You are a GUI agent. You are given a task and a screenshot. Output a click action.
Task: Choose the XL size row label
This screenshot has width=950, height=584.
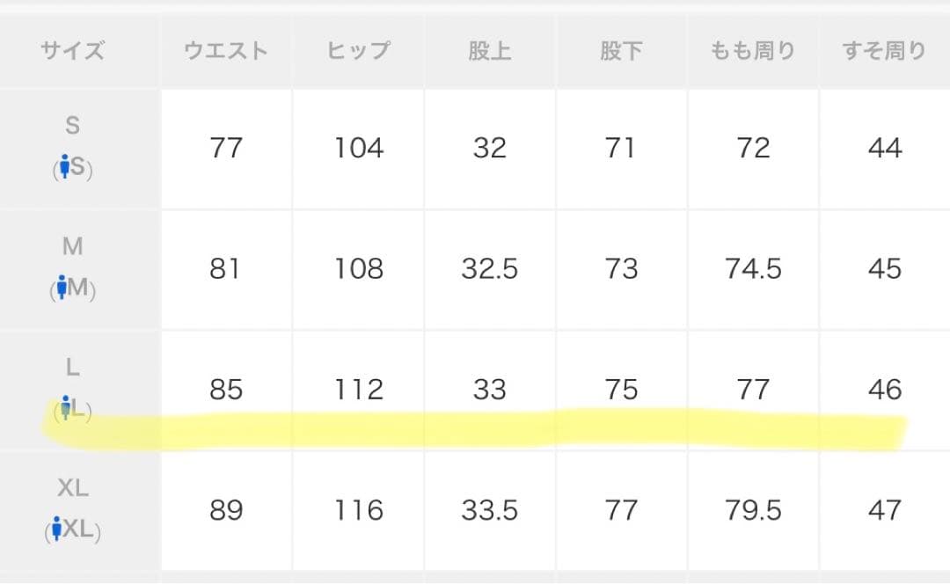72,488
